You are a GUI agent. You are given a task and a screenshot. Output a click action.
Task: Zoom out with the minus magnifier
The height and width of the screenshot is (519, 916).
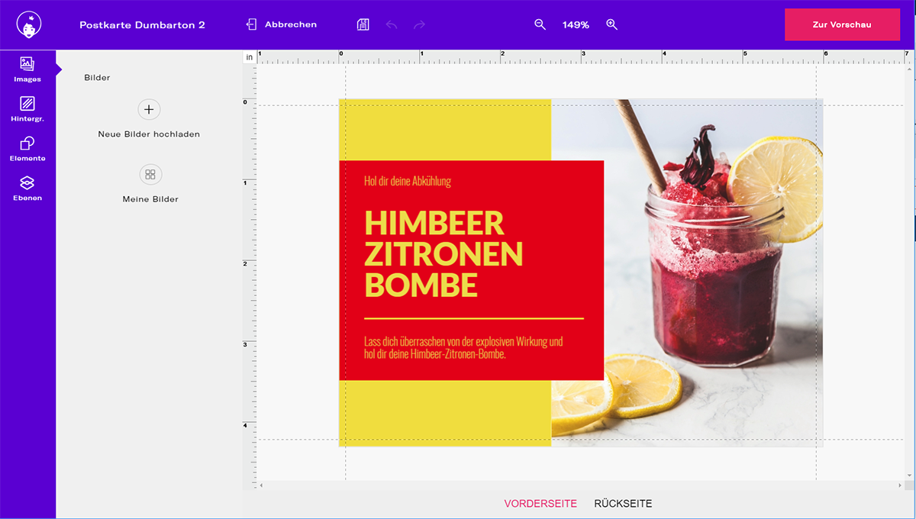pos(540,24)
